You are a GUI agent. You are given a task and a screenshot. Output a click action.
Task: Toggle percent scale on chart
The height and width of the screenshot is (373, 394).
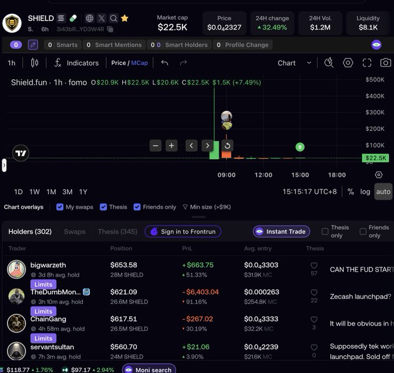[x=351, y=192]
